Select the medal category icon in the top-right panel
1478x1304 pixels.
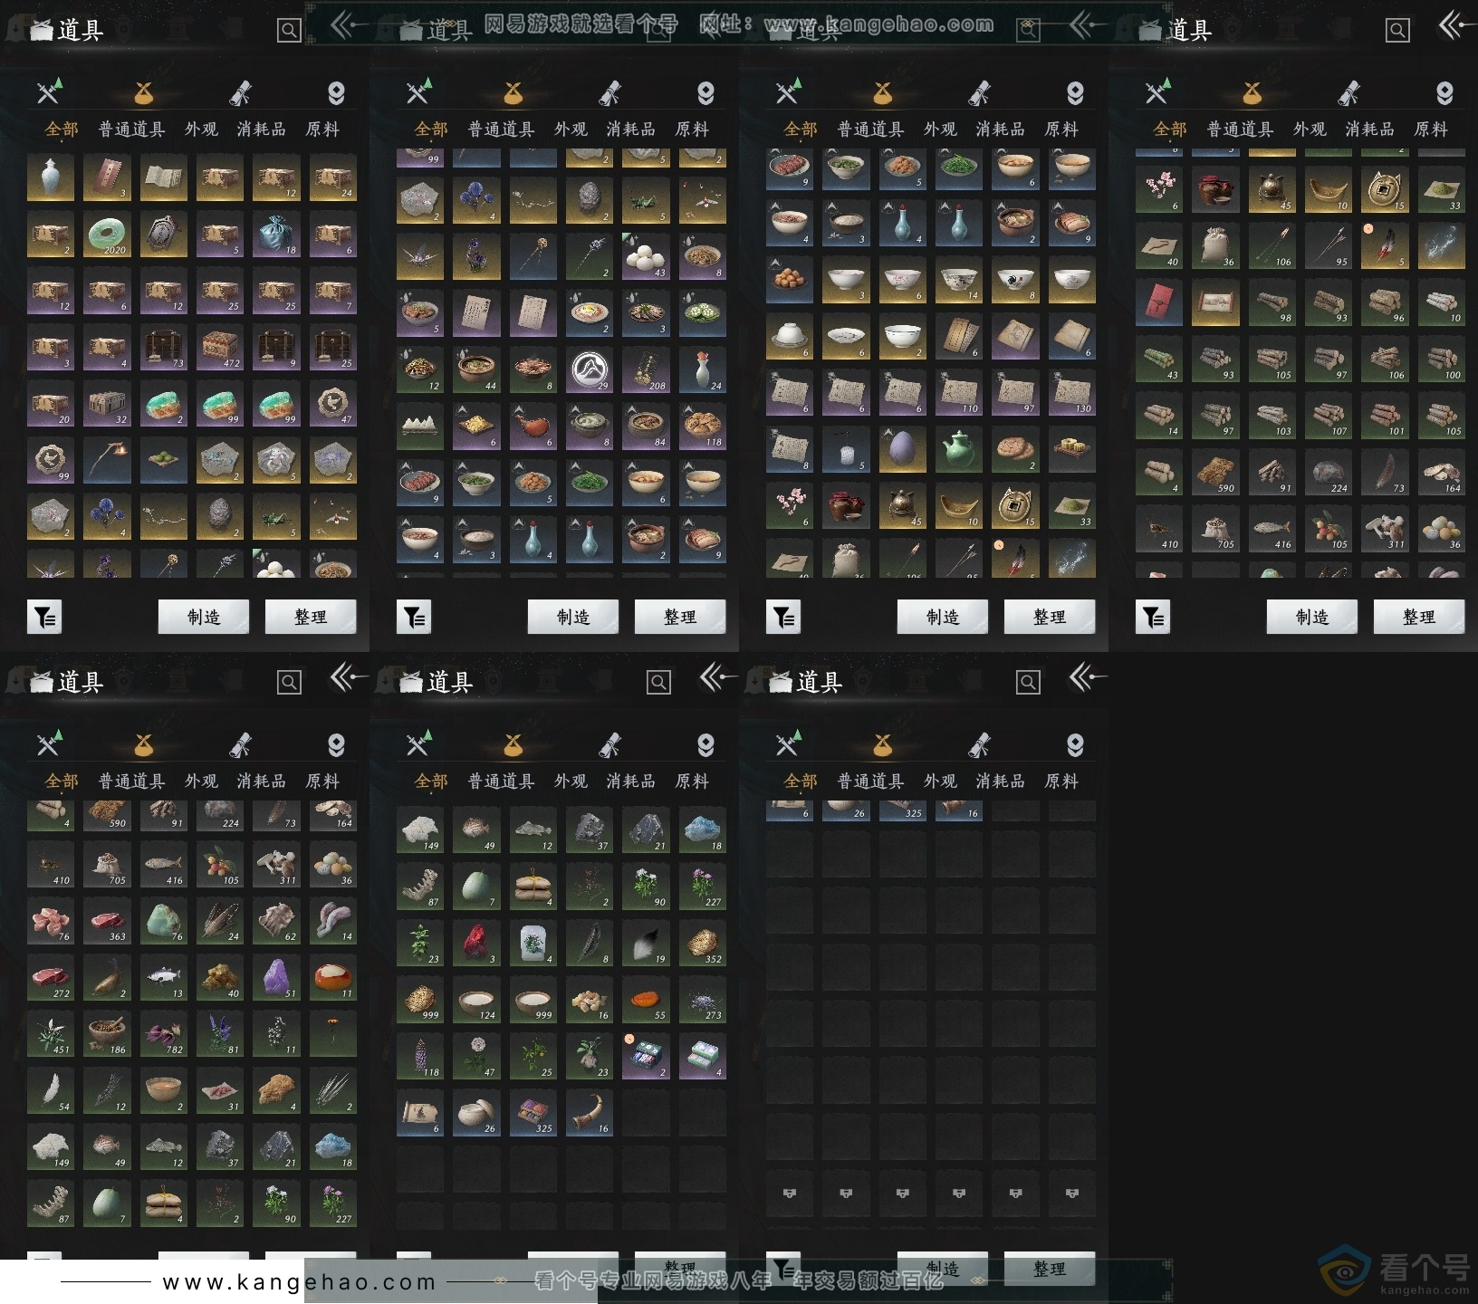tap(1444, 92)
